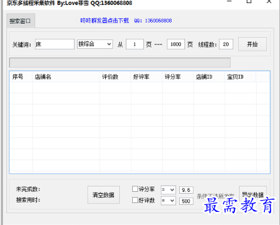
Task: Open the 咚咚群发器点击下载 link
Action: pos(105,21)
